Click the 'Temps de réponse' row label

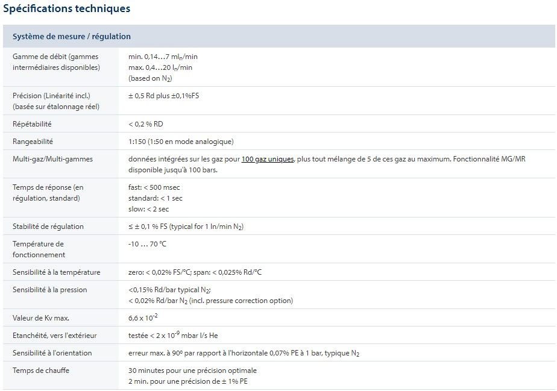pyautogui.click(x=48, y=193)
